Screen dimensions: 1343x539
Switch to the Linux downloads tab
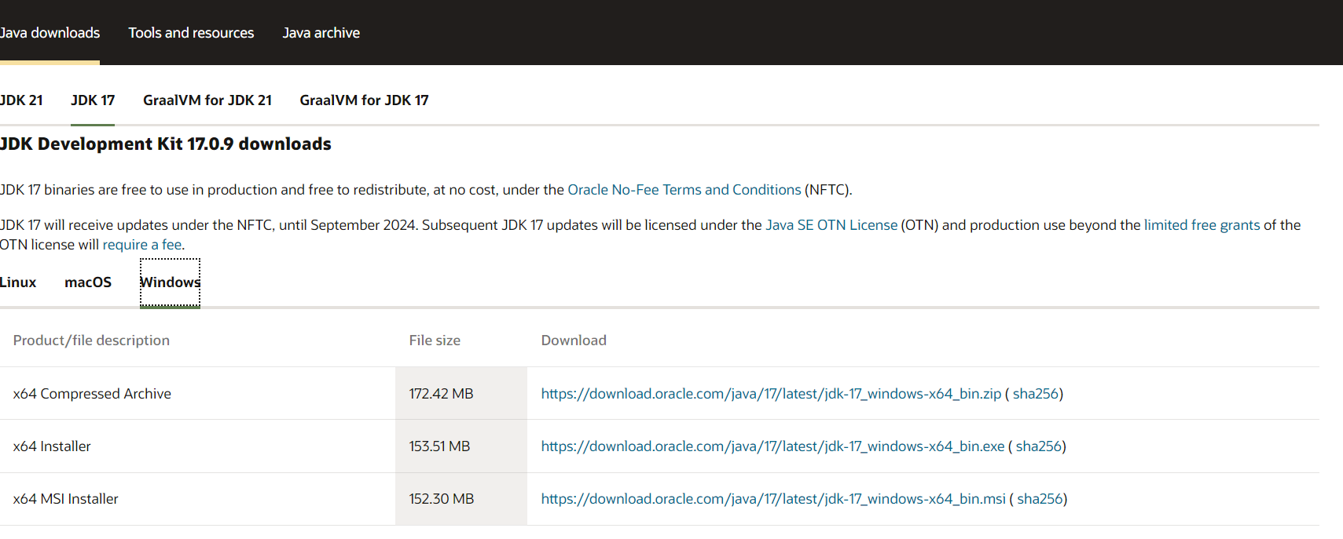click(18, 282)
